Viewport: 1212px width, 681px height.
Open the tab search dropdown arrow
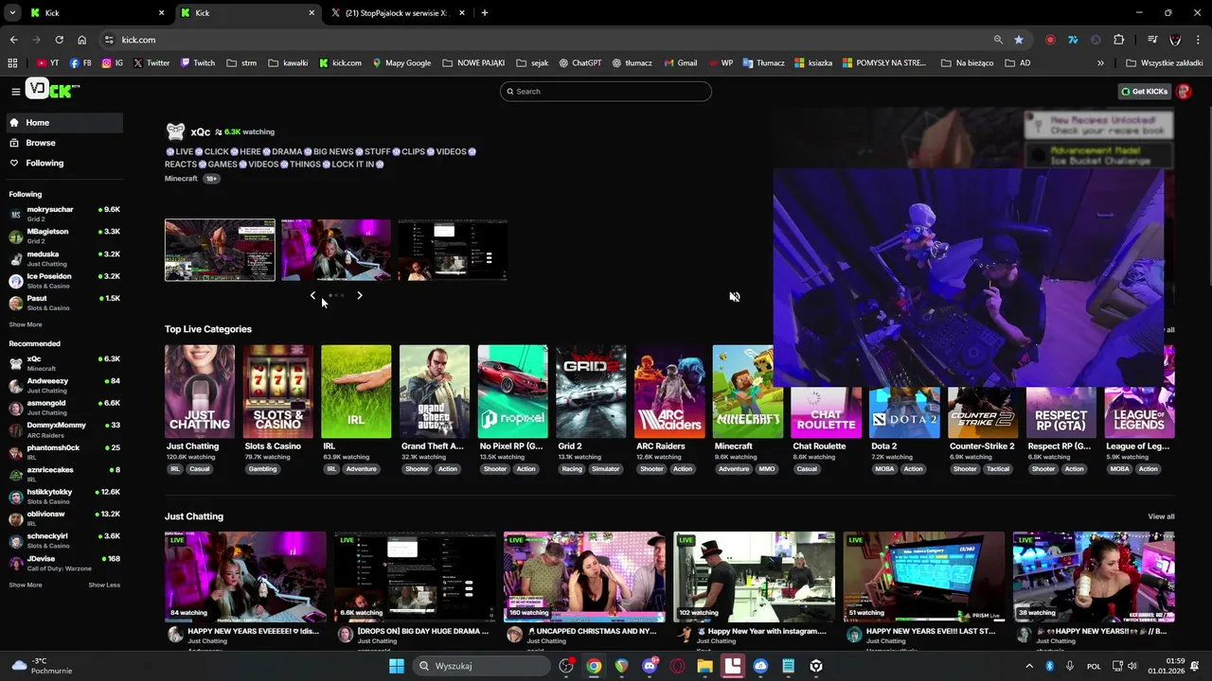(x=12, y=13)
